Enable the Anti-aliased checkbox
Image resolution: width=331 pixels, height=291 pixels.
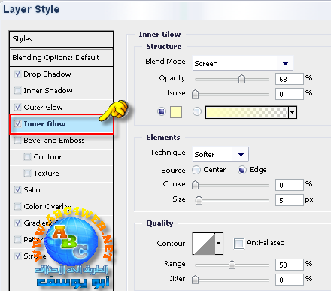238,244
